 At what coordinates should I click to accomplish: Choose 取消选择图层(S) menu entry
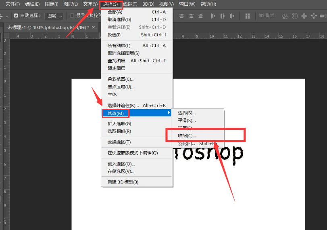137,53
